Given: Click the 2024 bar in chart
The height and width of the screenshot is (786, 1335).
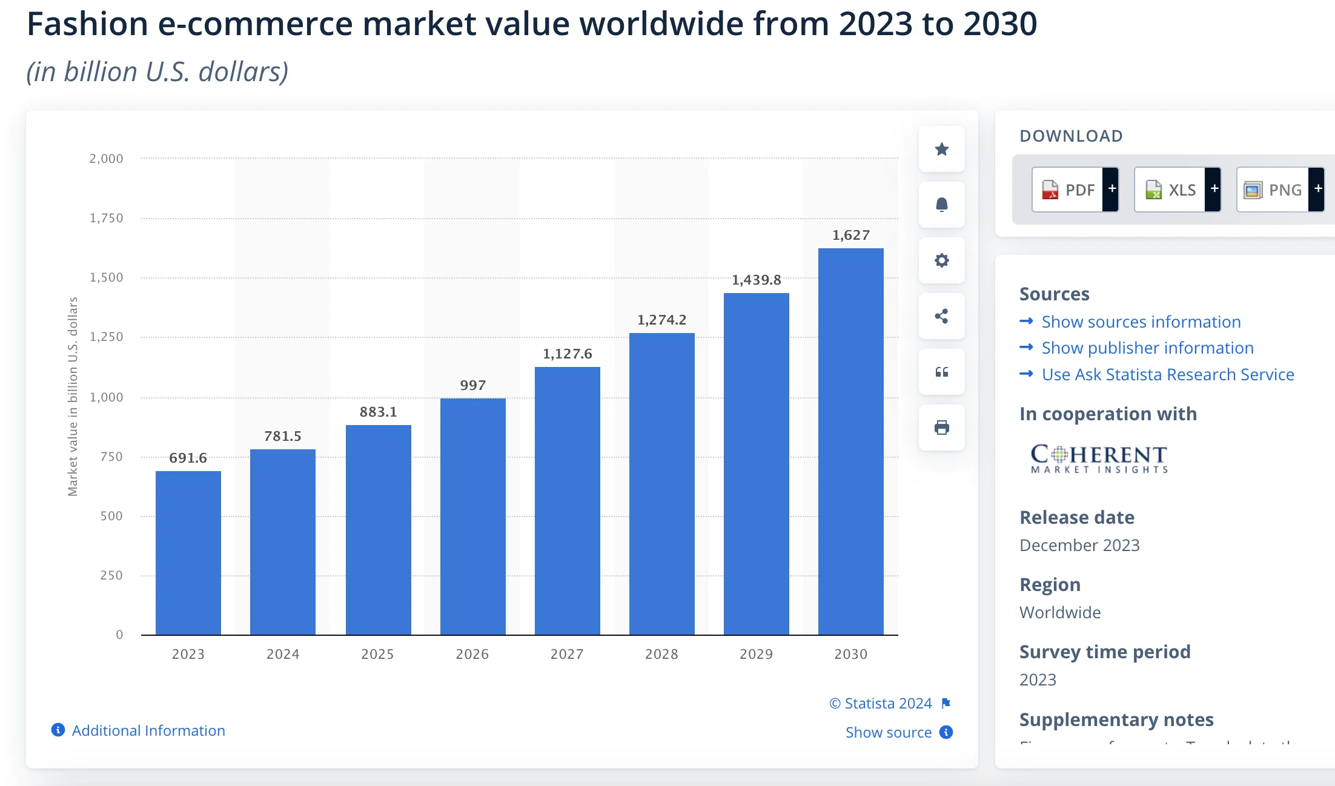Looking at the screenshot, I should (283, 542).
